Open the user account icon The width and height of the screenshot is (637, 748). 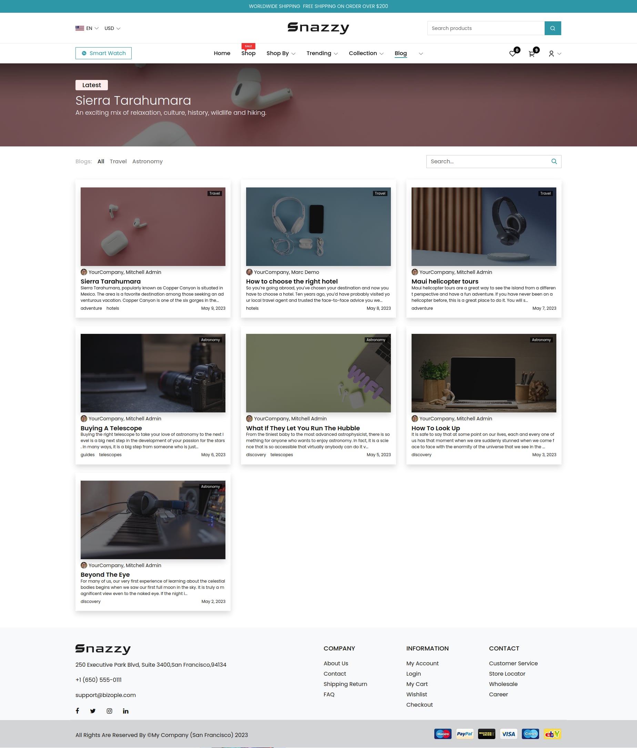tap(551, 54)
